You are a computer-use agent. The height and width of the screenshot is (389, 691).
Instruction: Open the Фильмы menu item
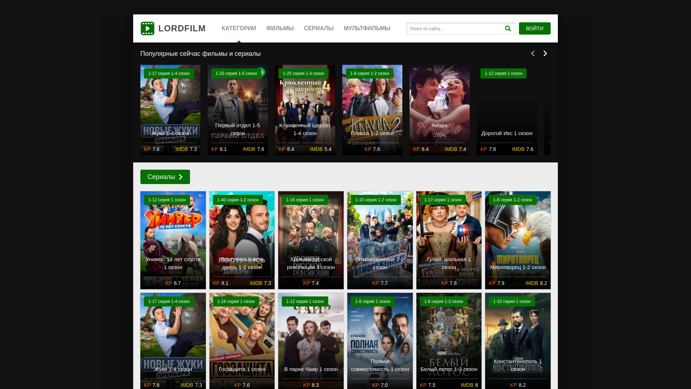tap(280, 28)
